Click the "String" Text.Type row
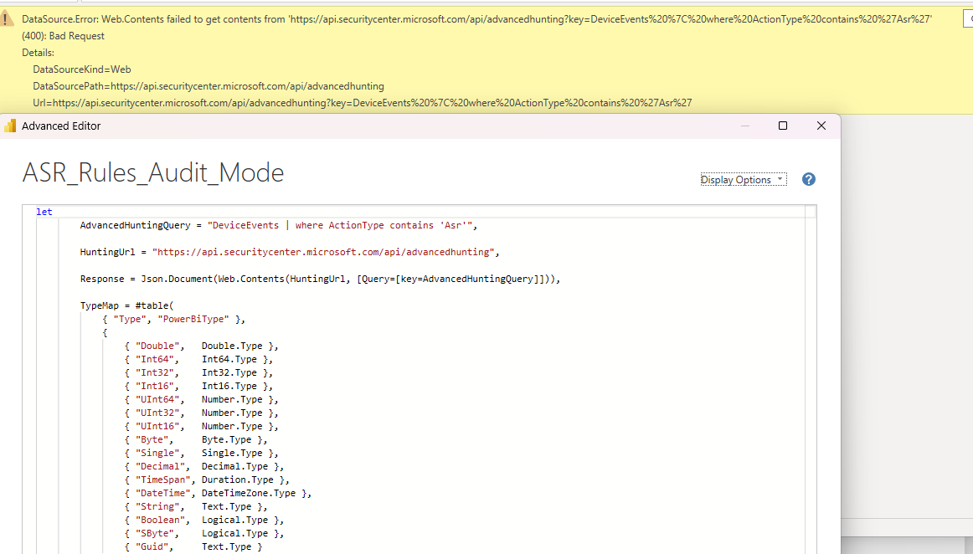 click(196, 506)
